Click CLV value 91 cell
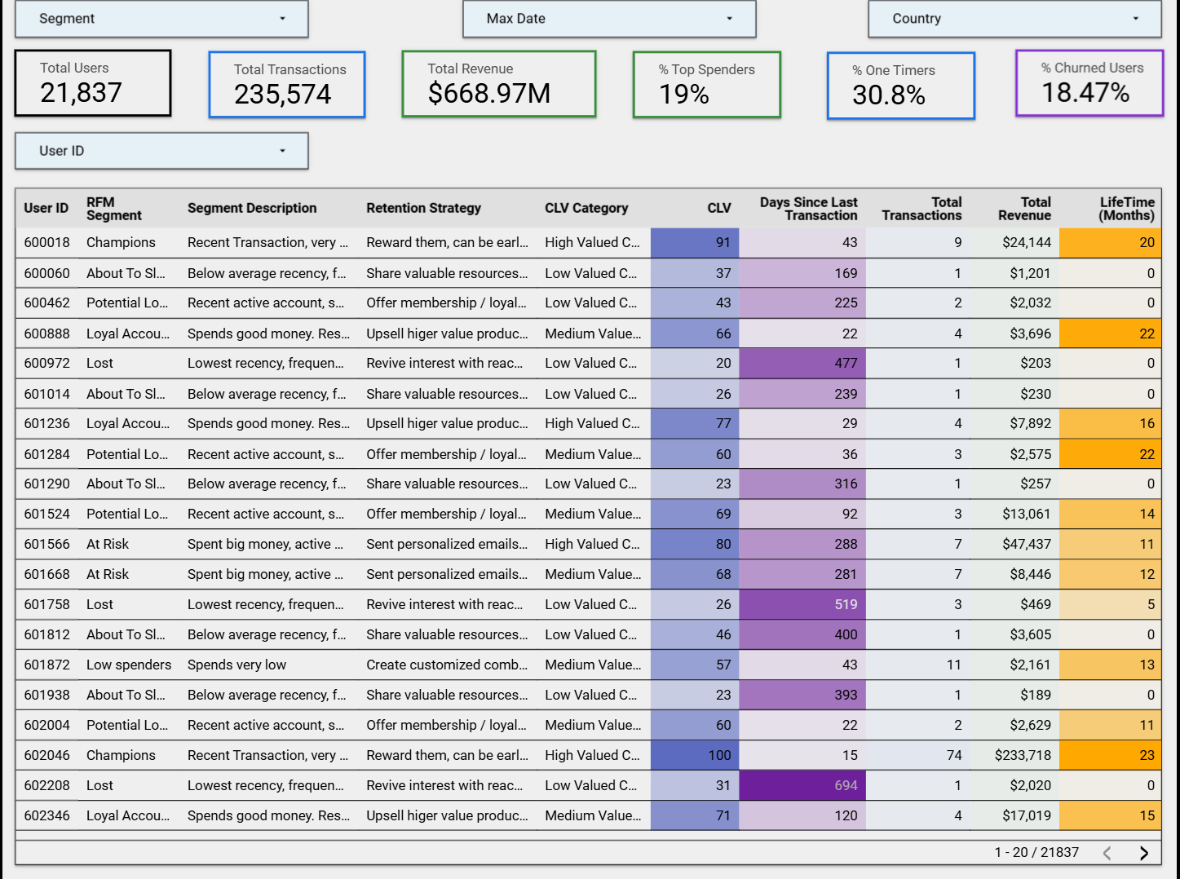This screenshot has height=879, width=1180. pyautogui.click(x=695, y=242)
